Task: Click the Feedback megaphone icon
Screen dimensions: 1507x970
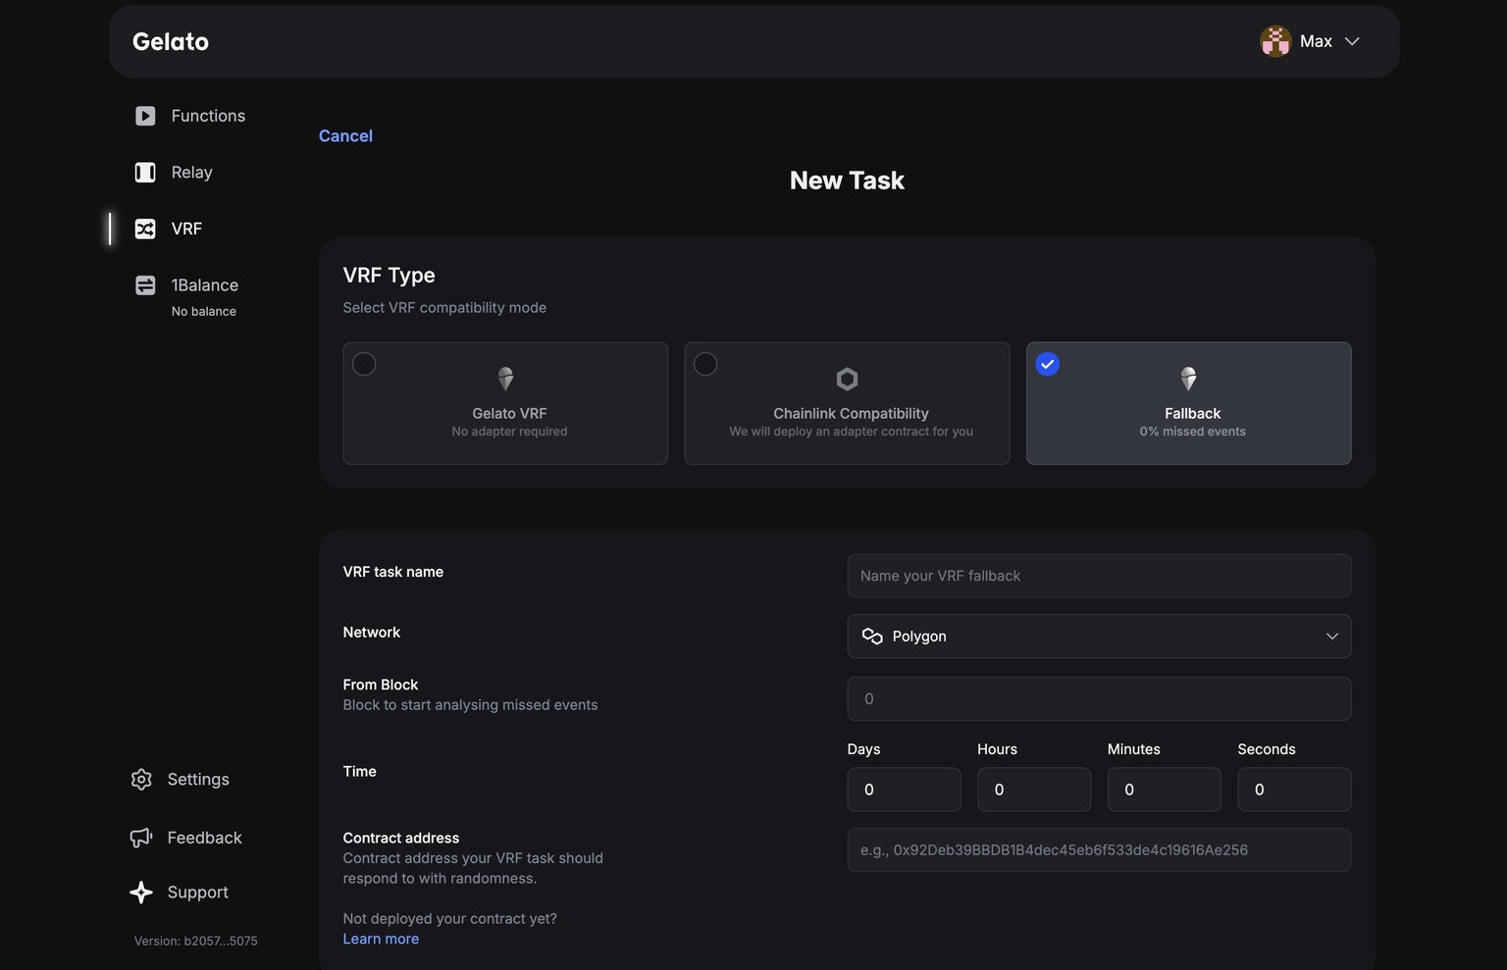Action: (141, 838)
